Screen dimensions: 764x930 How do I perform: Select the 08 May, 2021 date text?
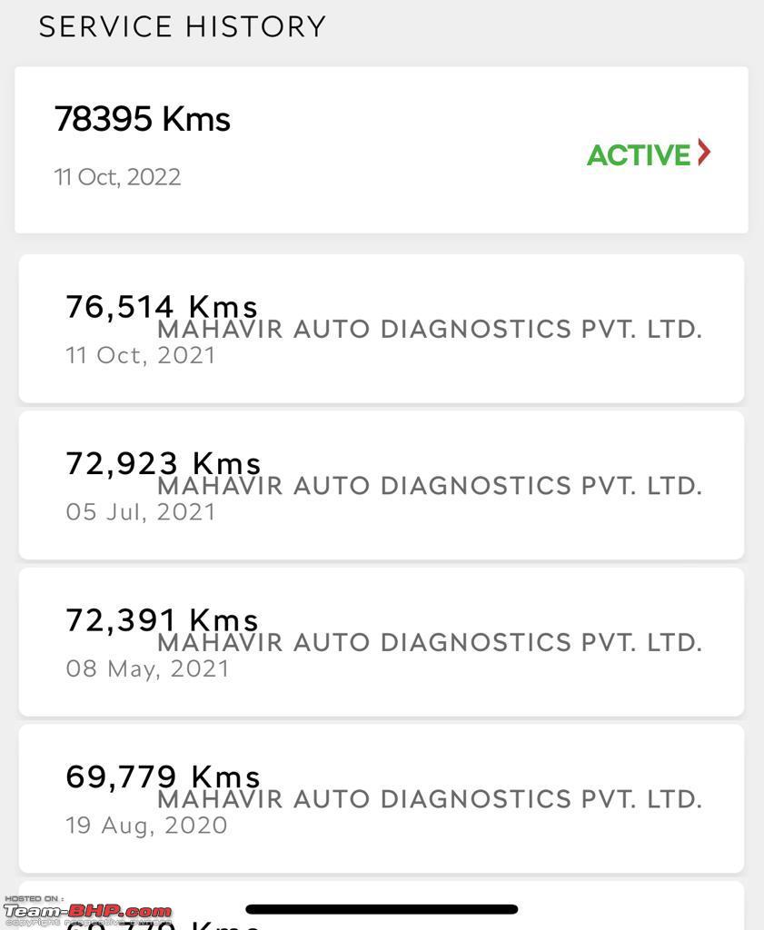pyautogui.click(x=147, y=669)
